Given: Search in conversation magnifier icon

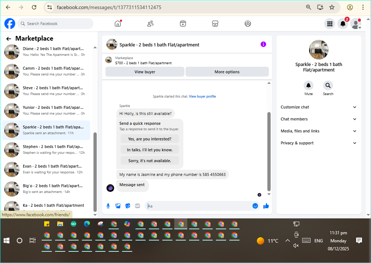Looking at the screenshot, I should [x=328, y=86].
